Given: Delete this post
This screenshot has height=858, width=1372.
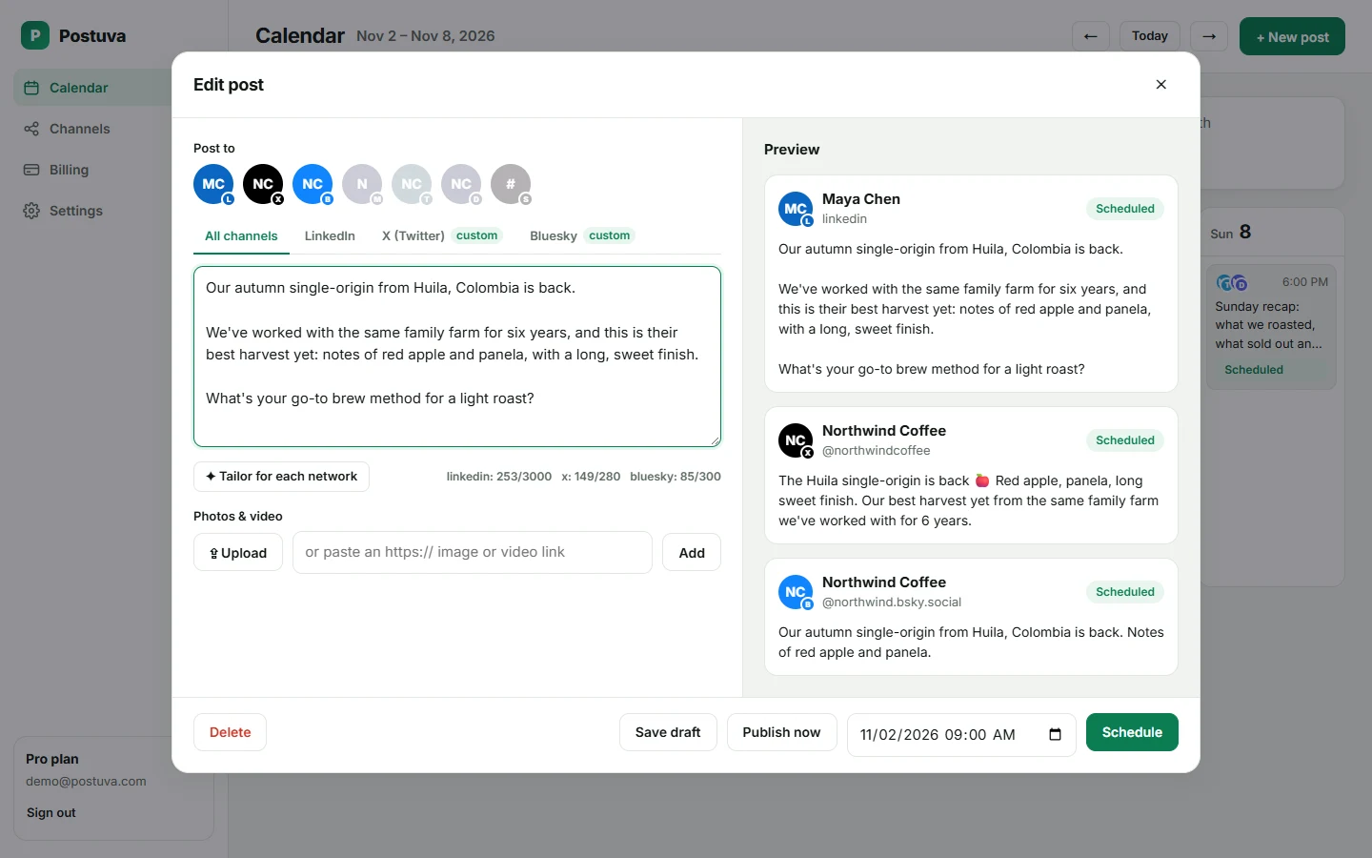Looking at the screenshot, I should click(231, 732).
